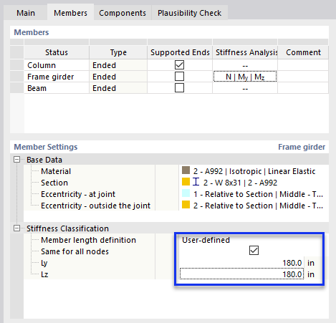Click the Ended type cell for Beam

click(118, 88)
